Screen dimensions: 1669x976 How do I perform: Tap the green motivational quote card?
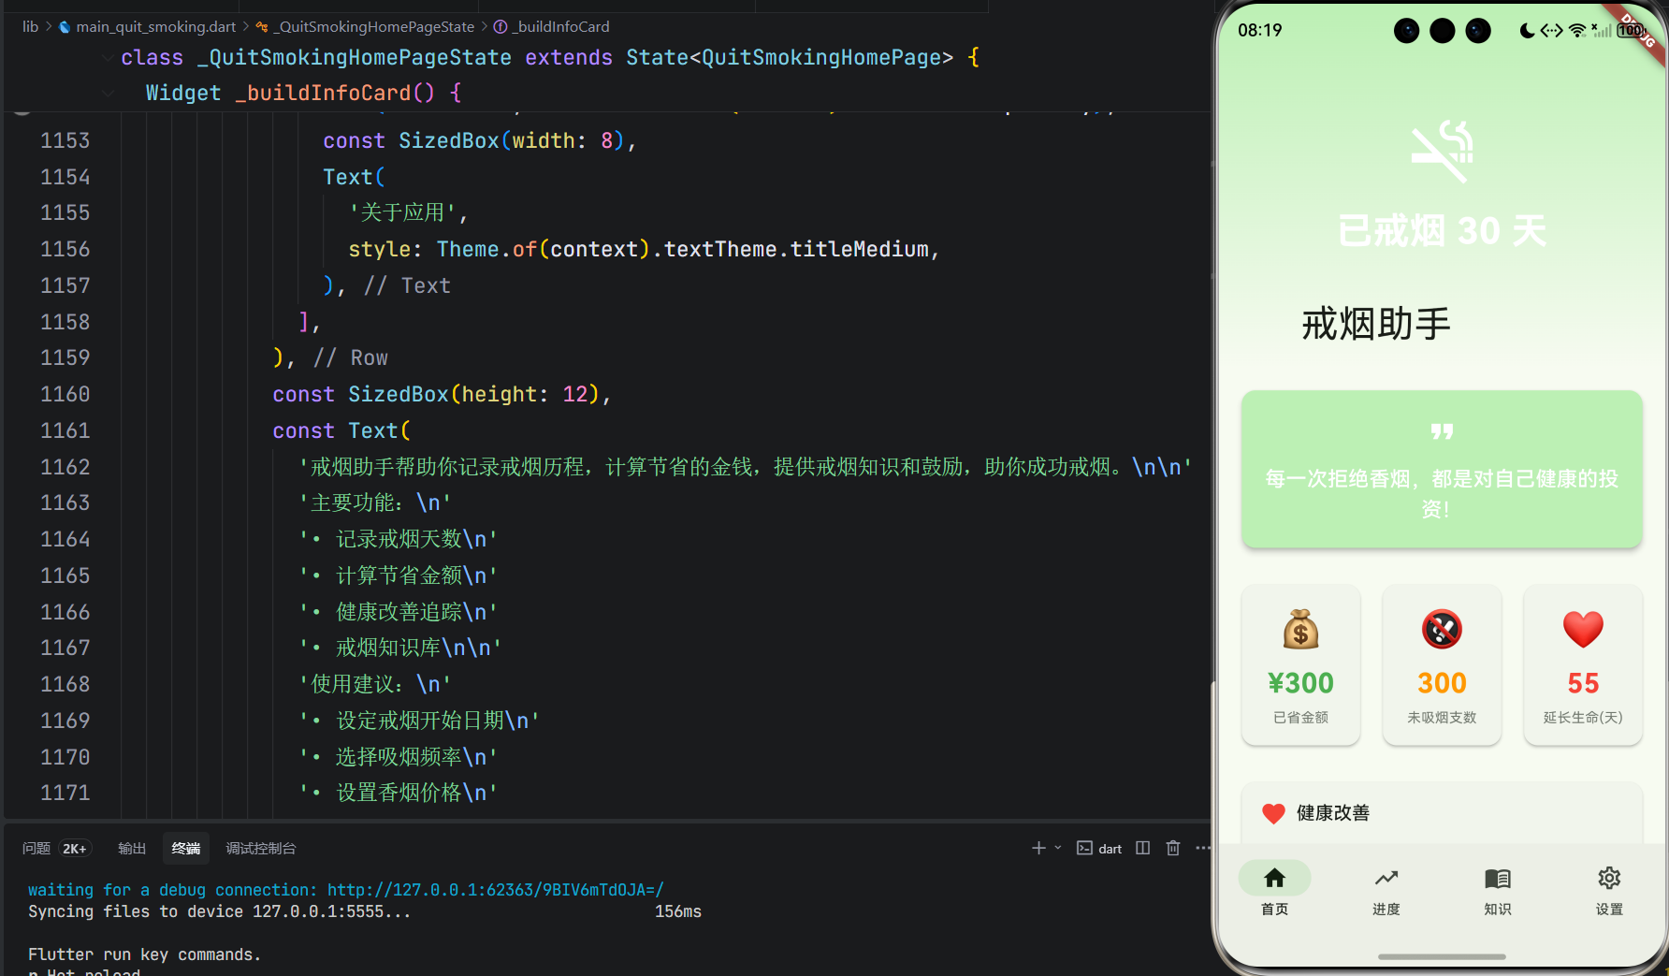1442,469
